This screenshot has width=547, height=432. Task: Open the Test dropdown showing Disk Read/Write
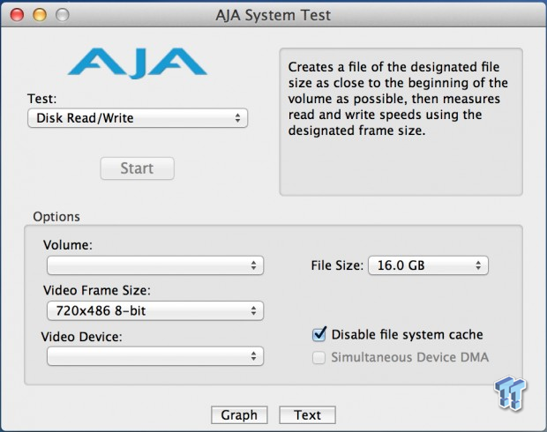point(138,118)
